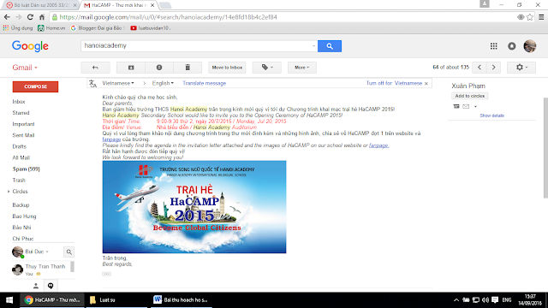Click Translate message link
Image resolution: width=548 pixels, height=308 pixels.
pos(204,84)
